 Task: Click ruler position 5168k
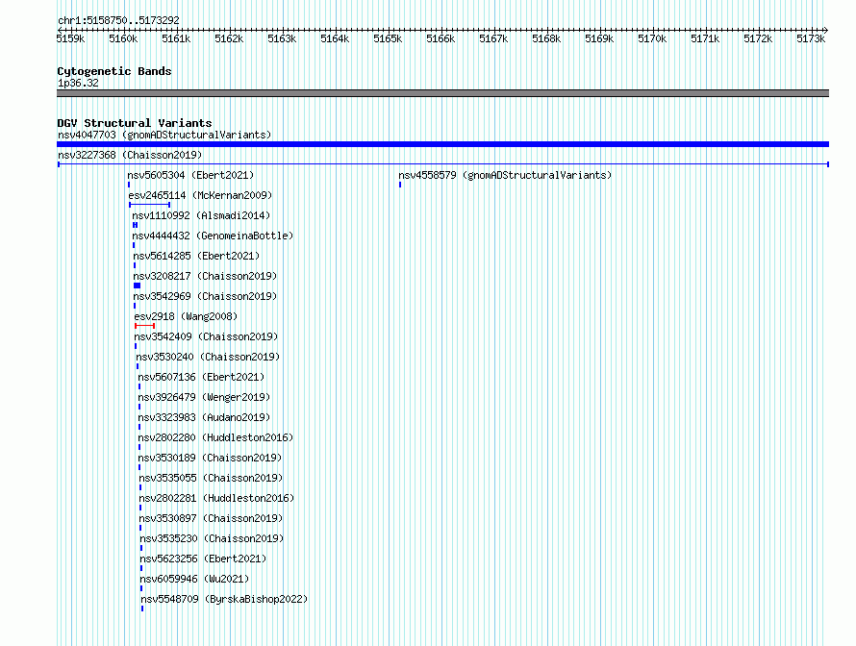pyautogui.click(x=546, y=38)
